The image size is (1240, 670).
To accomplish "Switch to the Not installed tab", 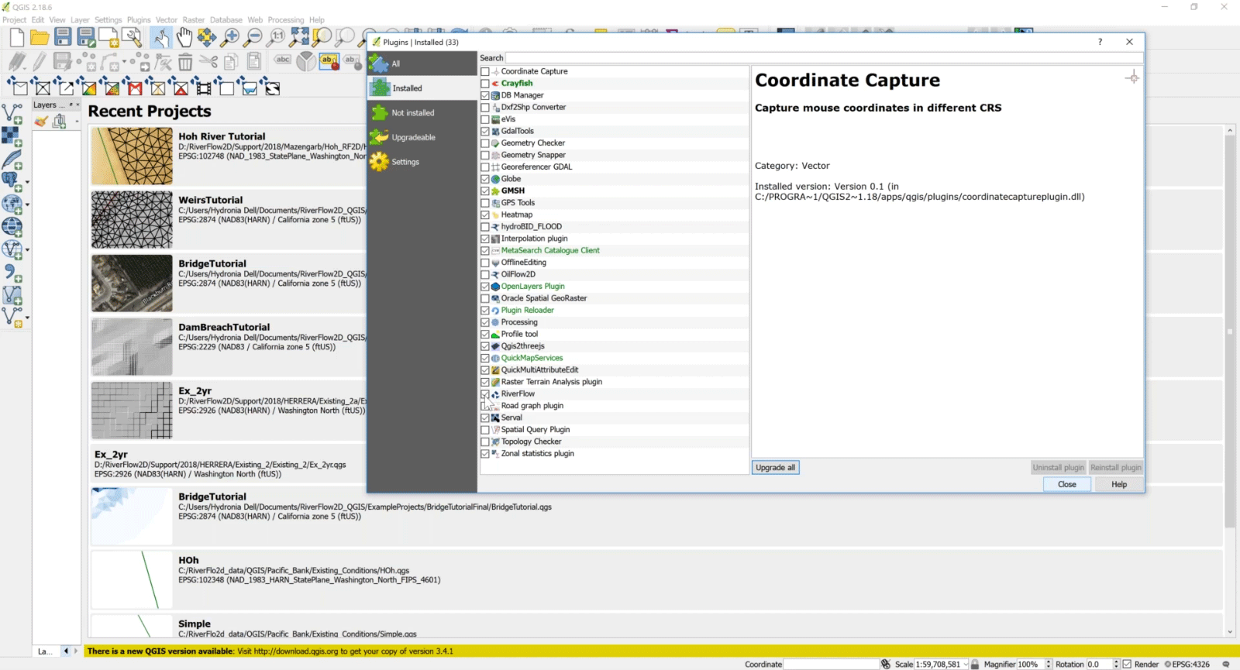I will (x=422, y=113).
